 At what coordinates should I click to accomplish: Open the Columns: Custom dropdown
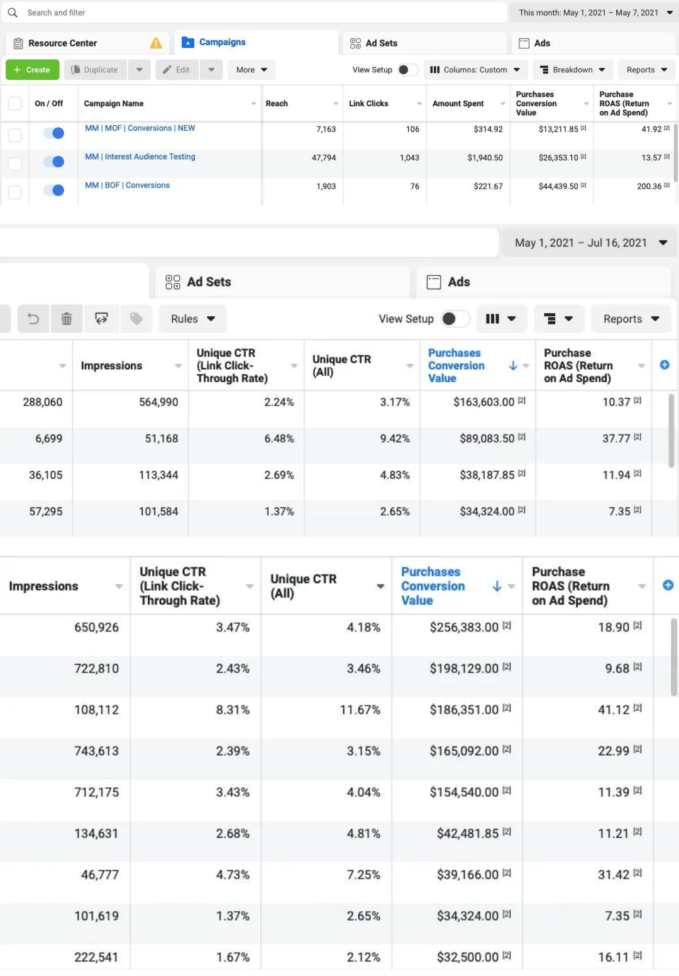(475, 70)
